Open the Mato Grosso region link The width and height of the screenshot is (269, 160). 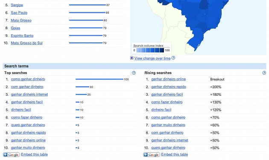tap(21, 20)
